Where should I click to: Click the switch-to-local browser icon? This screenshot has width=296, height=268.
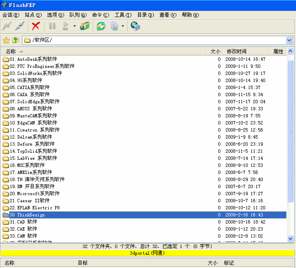(x=85, y=26)
